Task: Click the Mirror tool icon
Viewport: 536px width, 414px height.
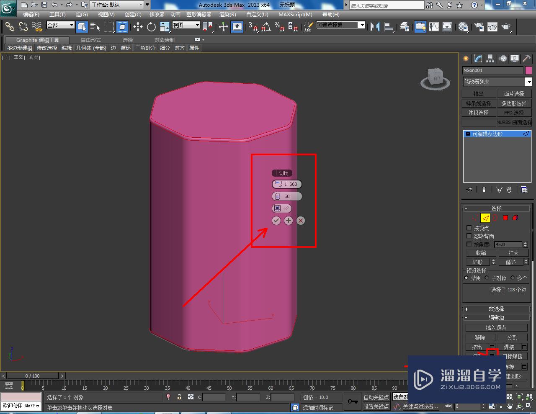Action: pyautogui.click(x=375, y=27)
